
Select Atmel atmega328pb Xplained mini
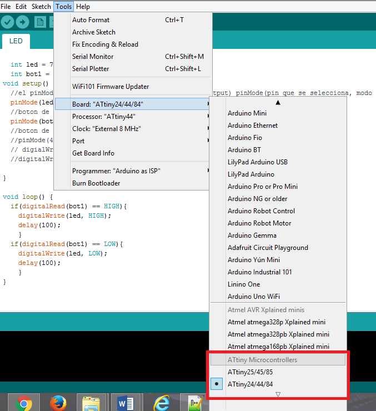[278, 334]
